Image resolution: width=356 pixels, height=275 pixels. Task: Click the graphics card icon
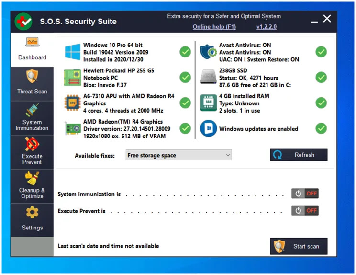pyautogui.click(x=73, y=128)
